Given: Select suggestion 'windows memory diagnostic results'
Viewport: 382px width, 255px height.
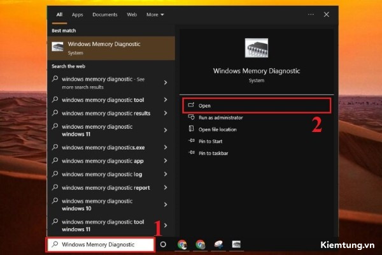Looking at the screenshot, I should [111, 113].
